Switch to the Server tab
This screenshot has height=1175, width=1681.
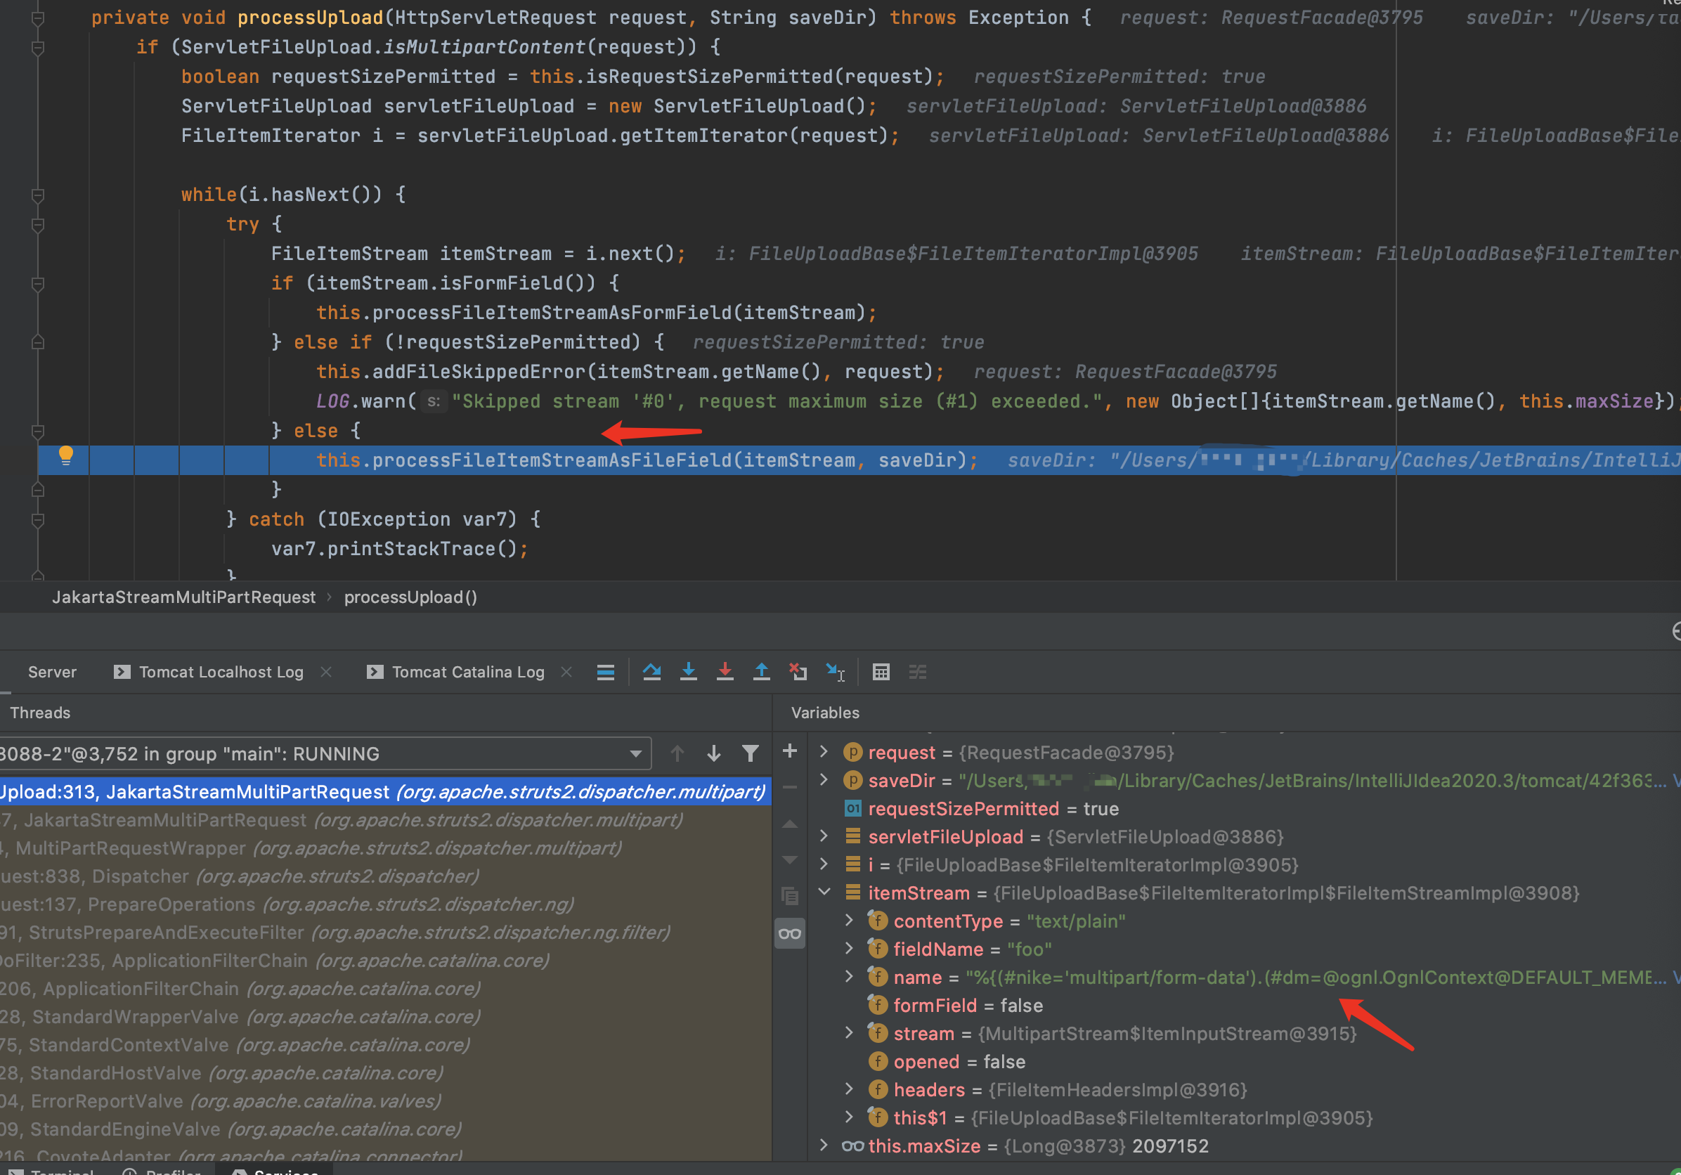click(52, 672)
